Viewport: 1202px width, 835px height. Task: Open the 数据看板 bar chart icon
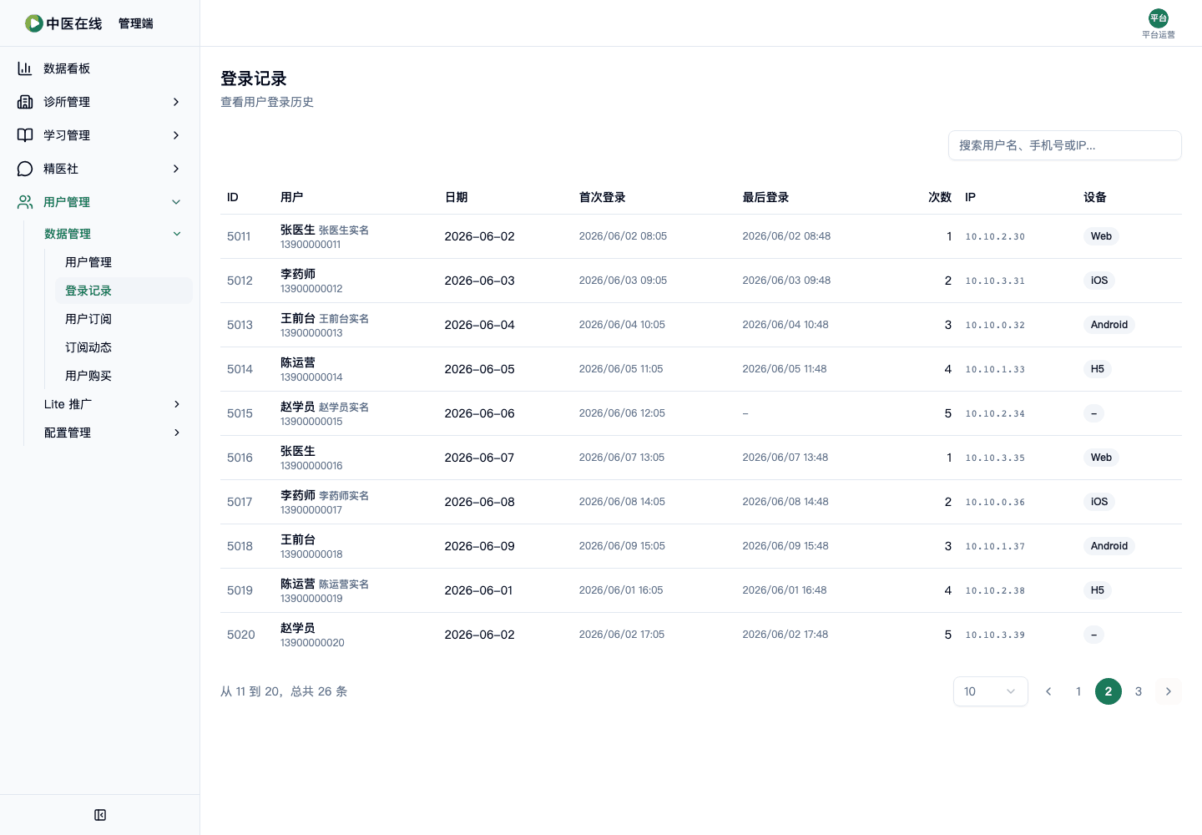25,68
